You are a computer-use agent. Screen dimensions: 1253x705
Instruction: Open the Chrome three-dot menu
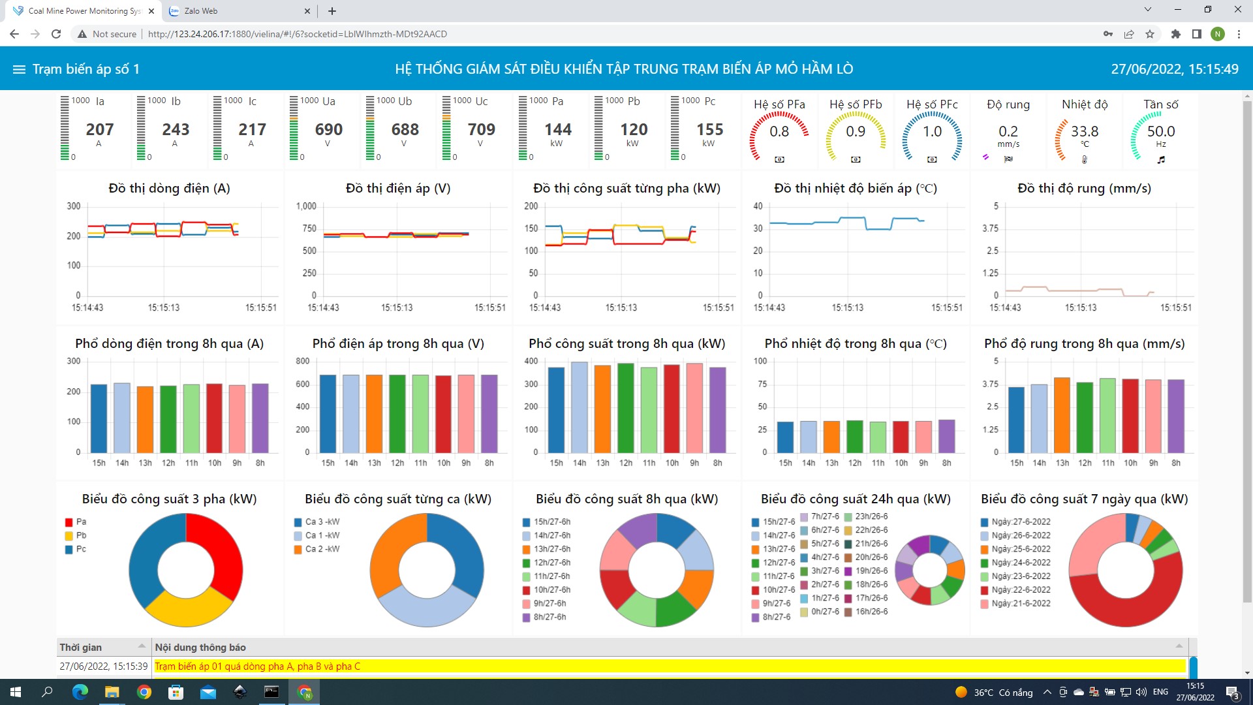1239,34
